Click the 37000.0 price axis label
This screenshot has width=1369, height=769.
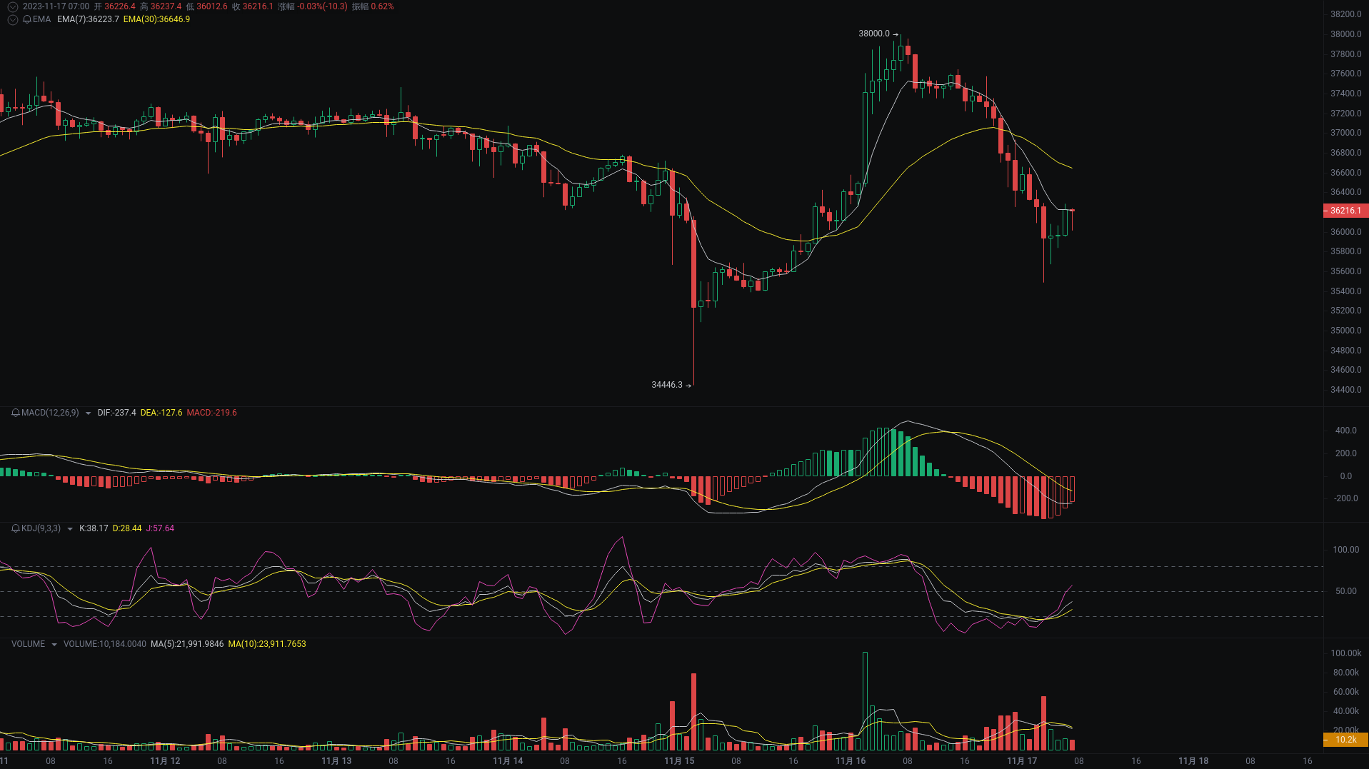pos(1346,133)
